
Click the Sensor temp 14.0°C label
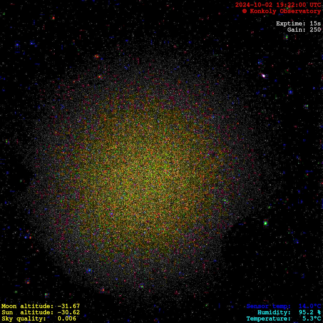point(284,306)
